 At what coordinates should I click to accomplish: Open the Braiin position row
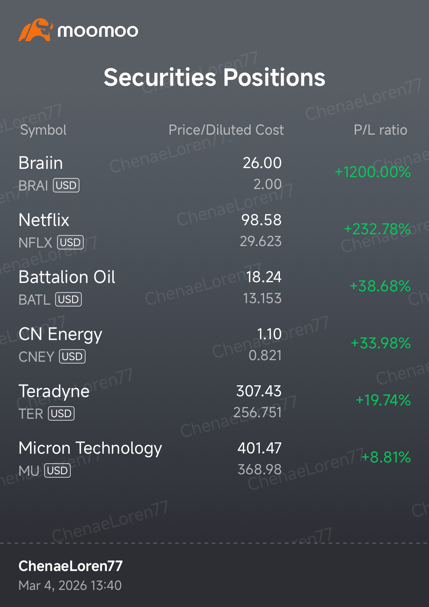[x=214, y=174]
